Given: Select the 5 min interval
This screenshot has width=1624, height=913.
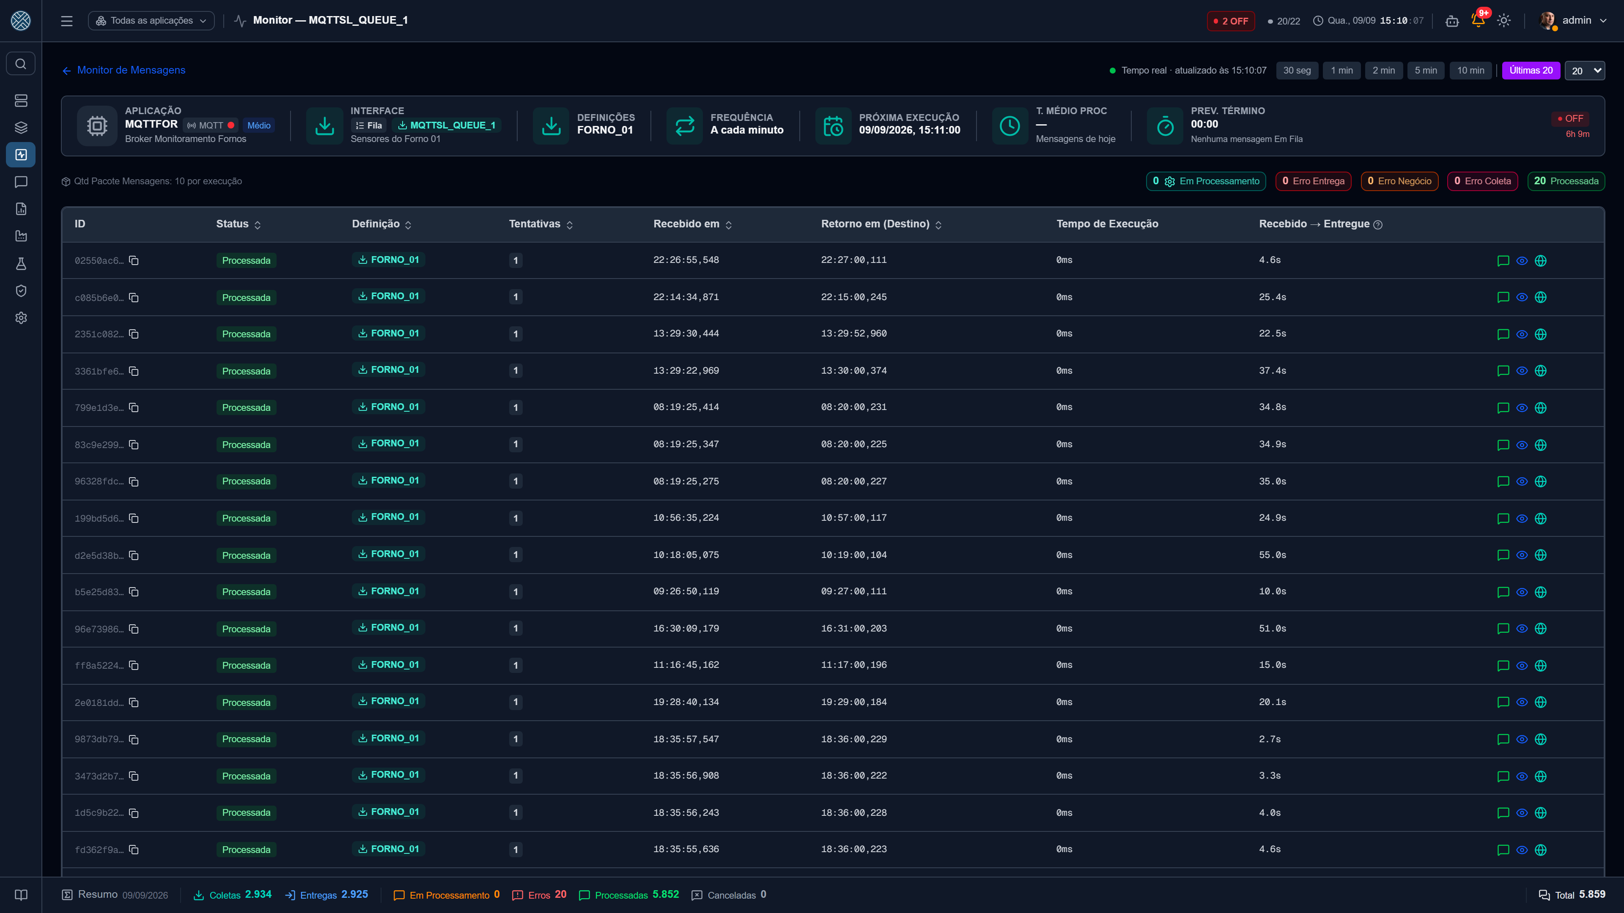Looking at the screenshot, I should coord(1425,71).
